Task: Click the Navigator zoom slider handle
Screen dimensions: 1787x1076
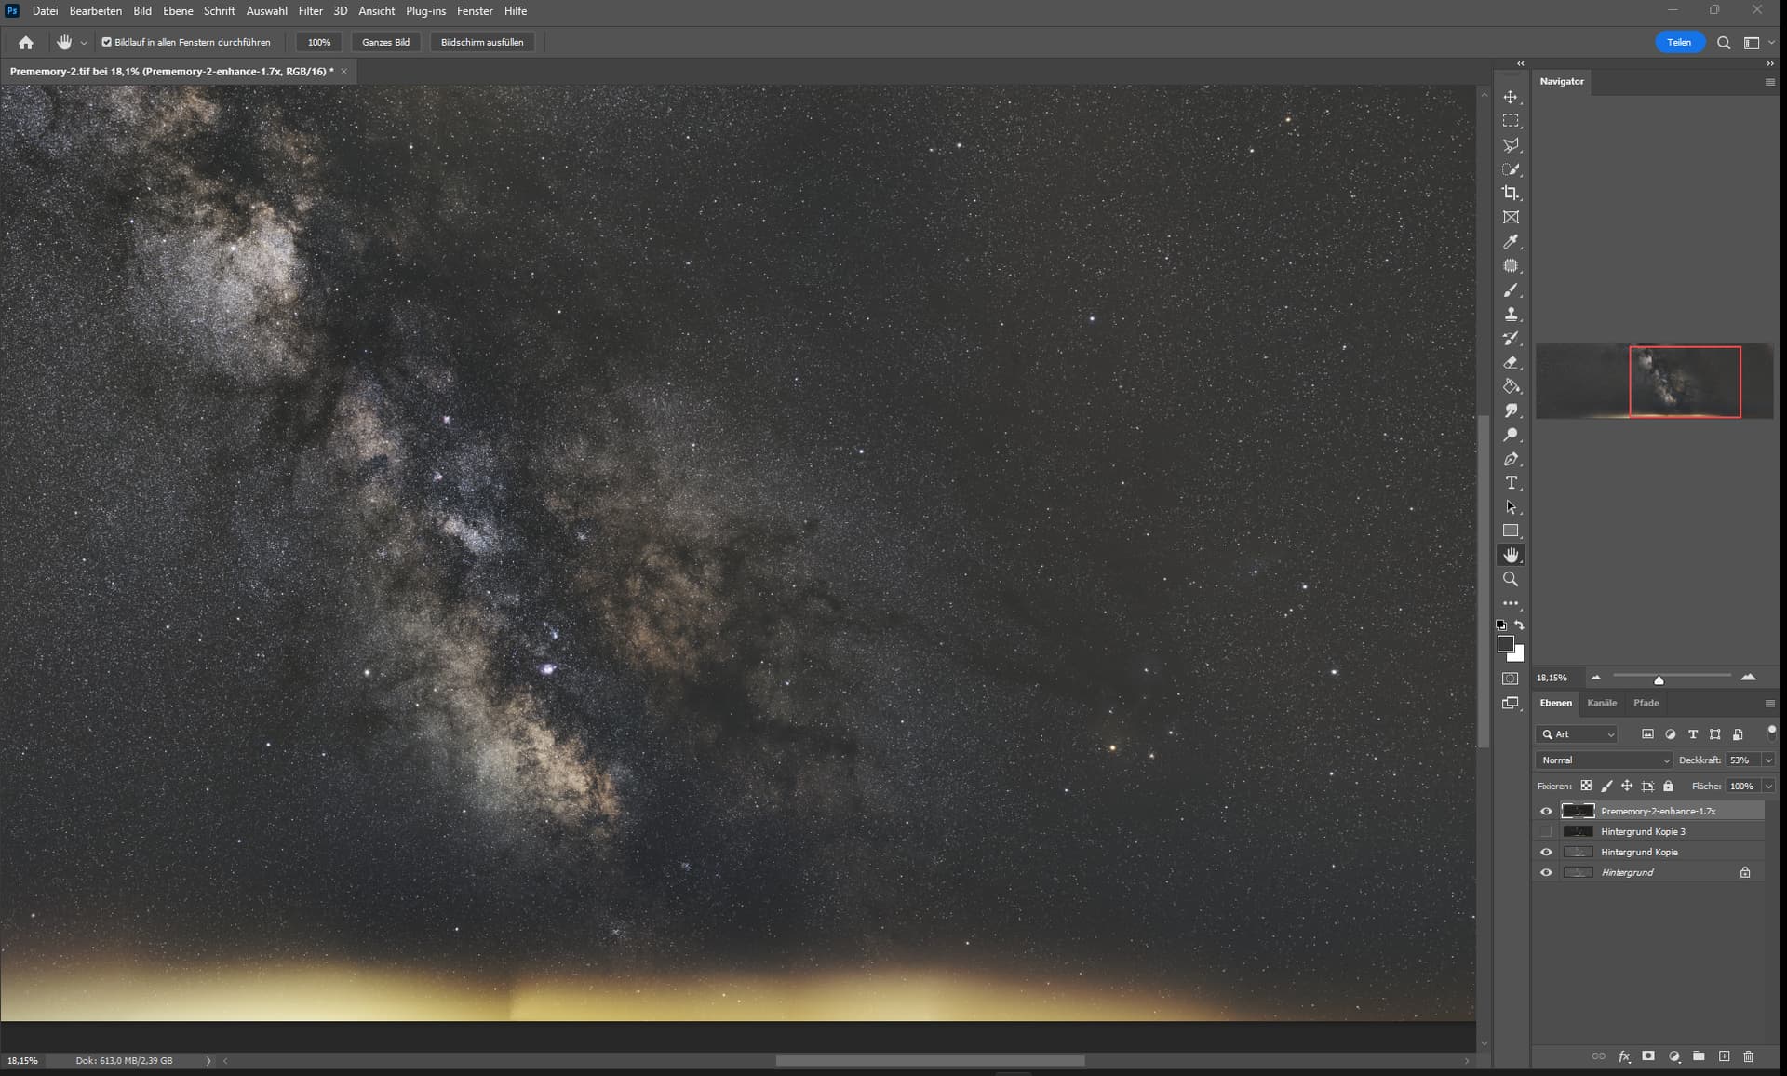Action: point(1659,680)
